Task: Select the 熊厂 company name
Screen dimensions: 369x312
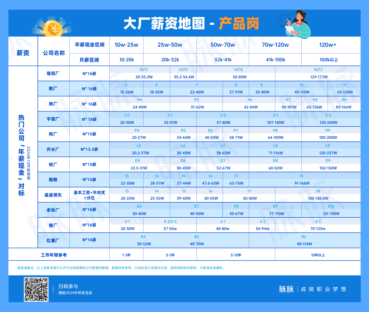Action: point(53,104)
